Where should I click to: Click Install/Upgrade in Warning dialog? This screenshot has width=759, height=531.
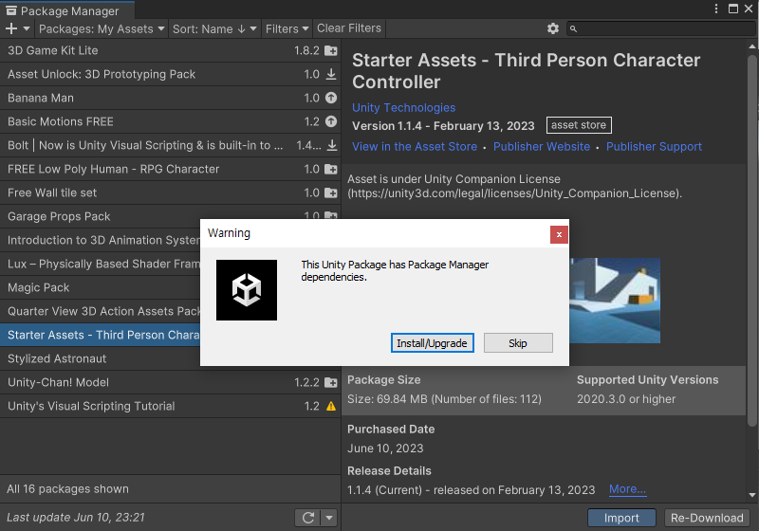coord(432,343)
